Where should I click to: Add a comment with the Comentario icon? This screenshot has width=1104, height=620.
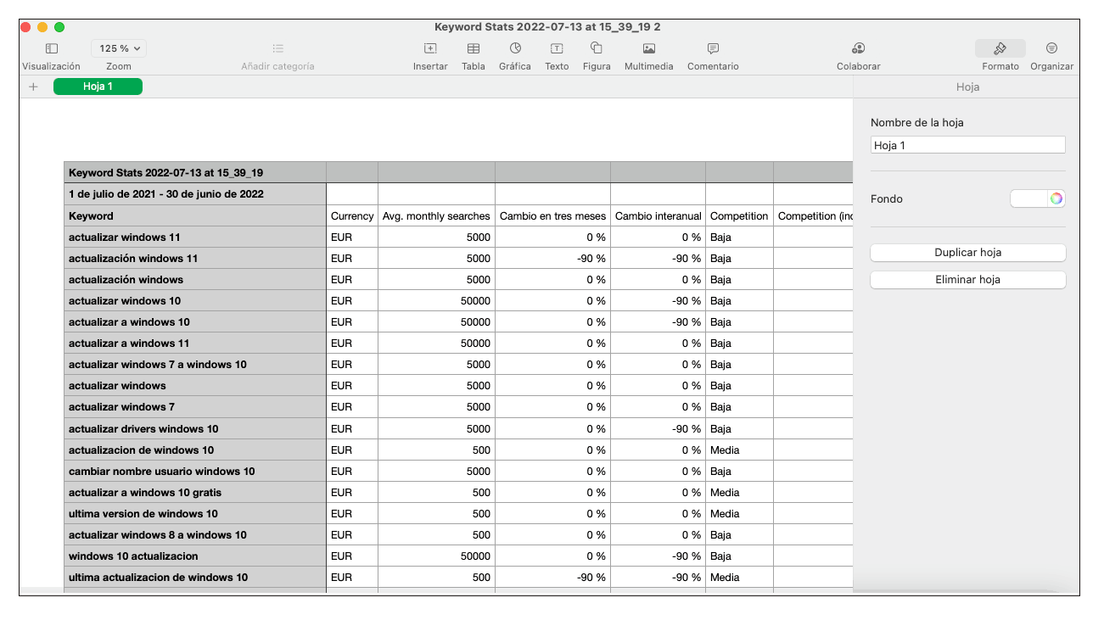(x=713, y=49)
